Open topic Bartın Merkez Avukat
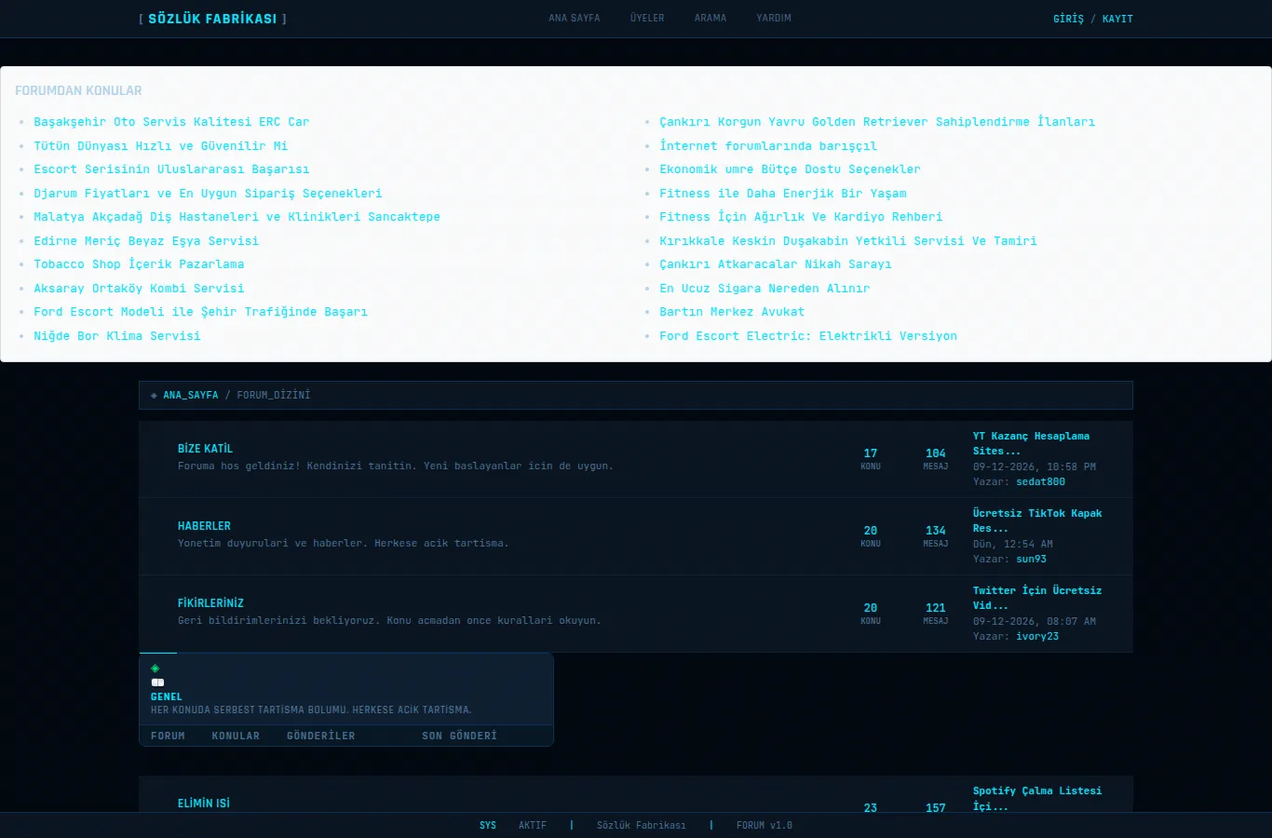Screen dimensions: 1272x838 [732, 312]
